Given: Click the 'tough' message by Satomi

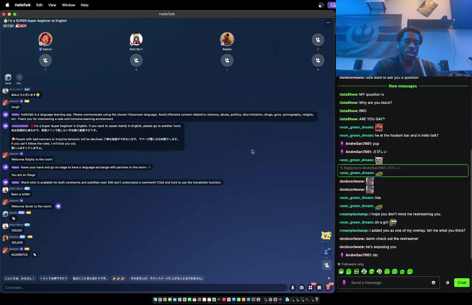Looking at the screenshot, I should [15, 107].
